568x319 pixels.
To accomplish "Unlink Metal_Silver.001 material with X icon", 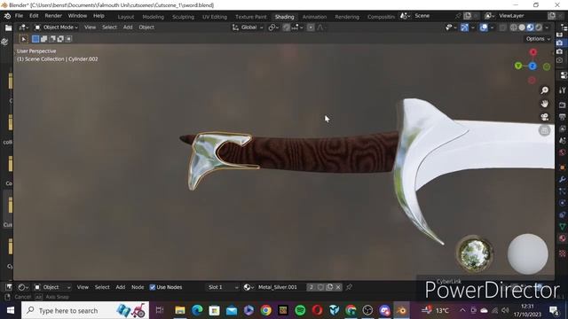I will (338, 287).
